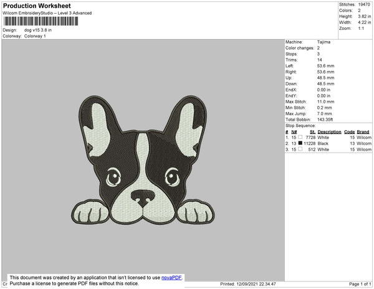
Task: Click the 'EndX:' value '0.00 in'
Action: 324,90
